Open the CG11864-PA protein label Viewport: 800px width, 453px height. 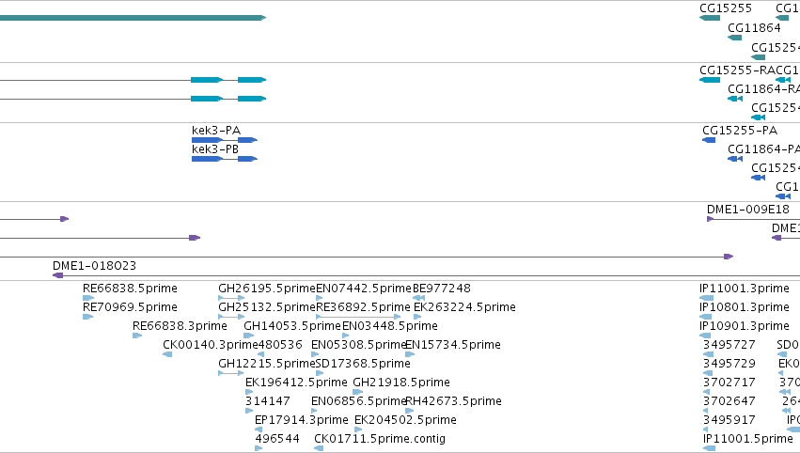(763, 148)
